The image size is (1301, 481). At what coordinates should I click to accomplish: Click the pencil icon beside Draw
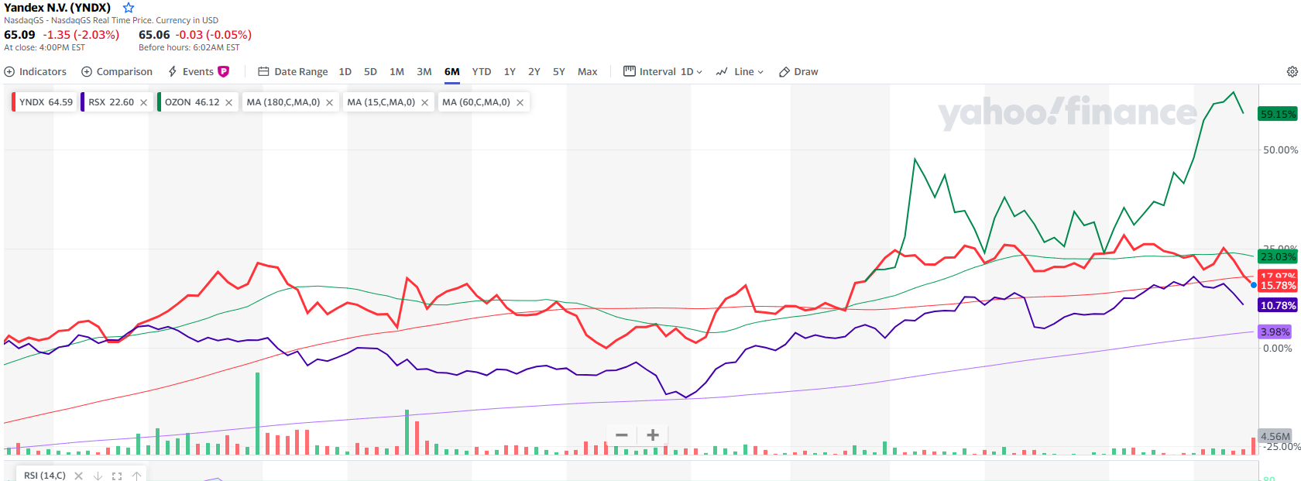tap(784, 71)
